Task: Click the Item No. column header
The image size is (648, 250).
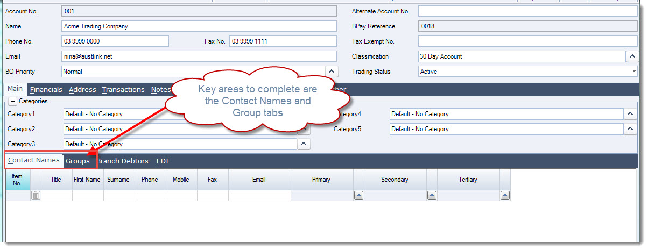Action: coord(18,180)
